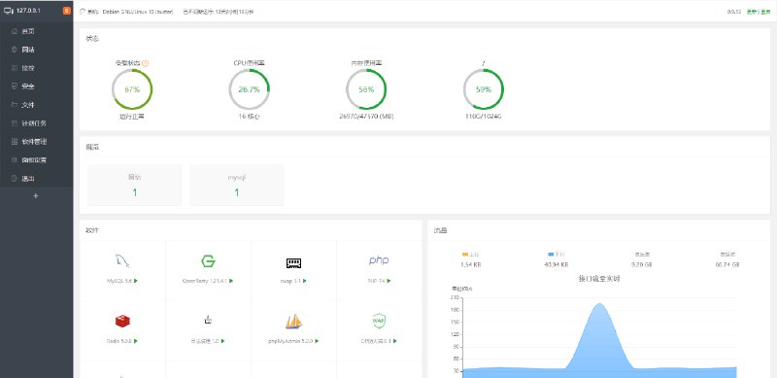Select the swap memory chip icon
Viewport: 777px width, 378px height.
(x=294, y=263)
